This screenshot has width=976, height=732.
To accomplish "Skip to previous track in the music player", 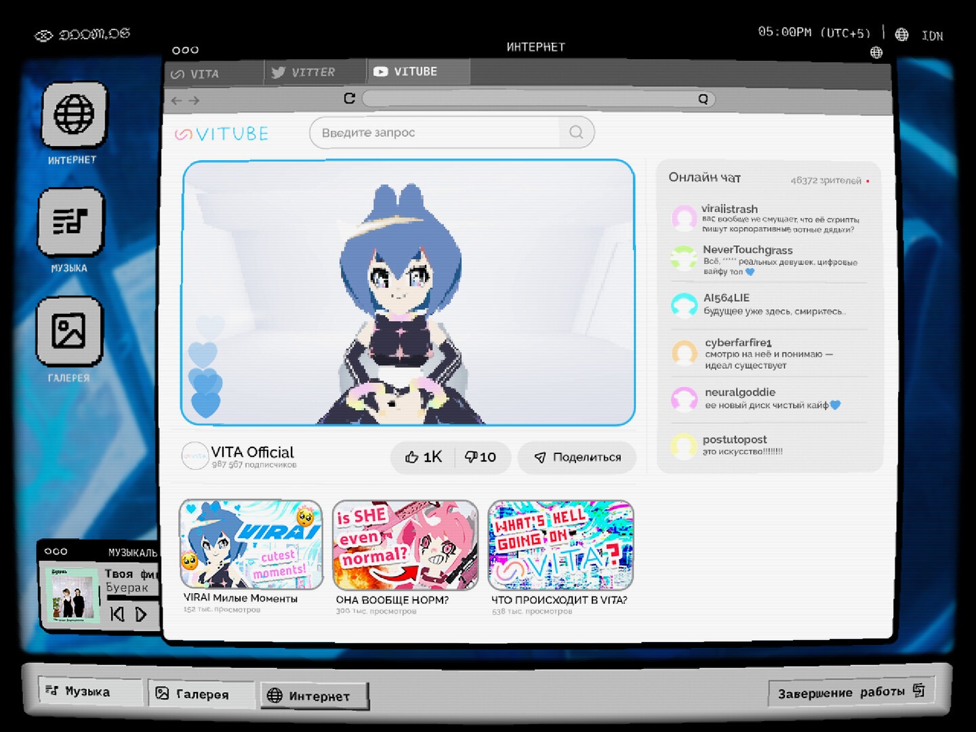I will 117,614.
